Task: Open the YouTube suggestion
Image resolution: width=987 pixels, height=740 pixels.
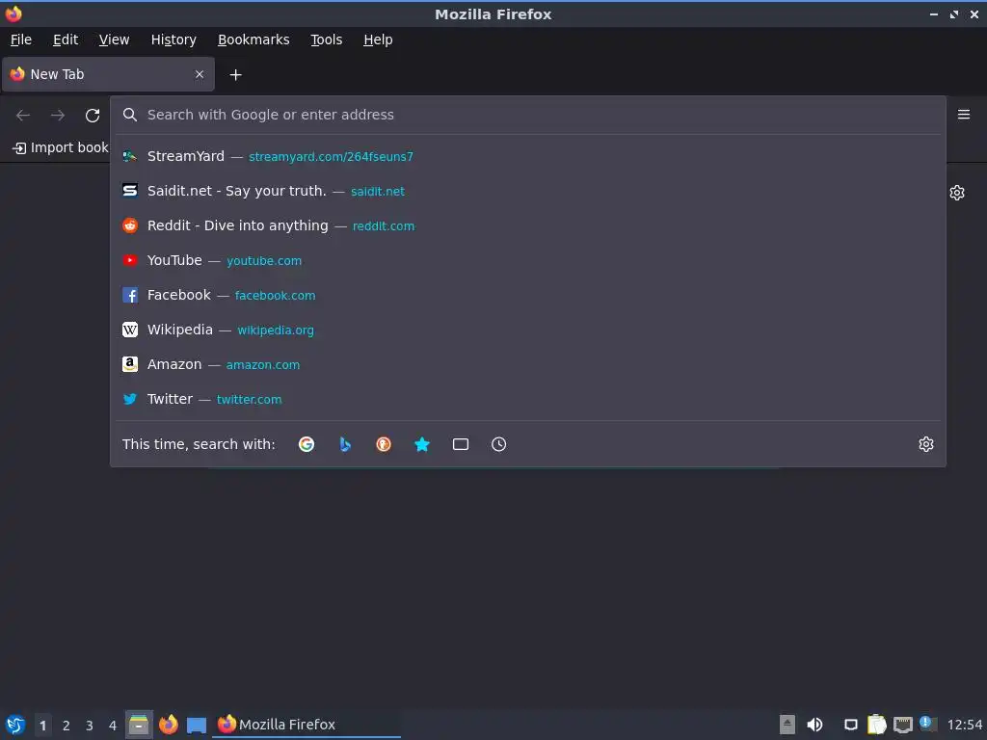Action: click(x=527, y=260)
